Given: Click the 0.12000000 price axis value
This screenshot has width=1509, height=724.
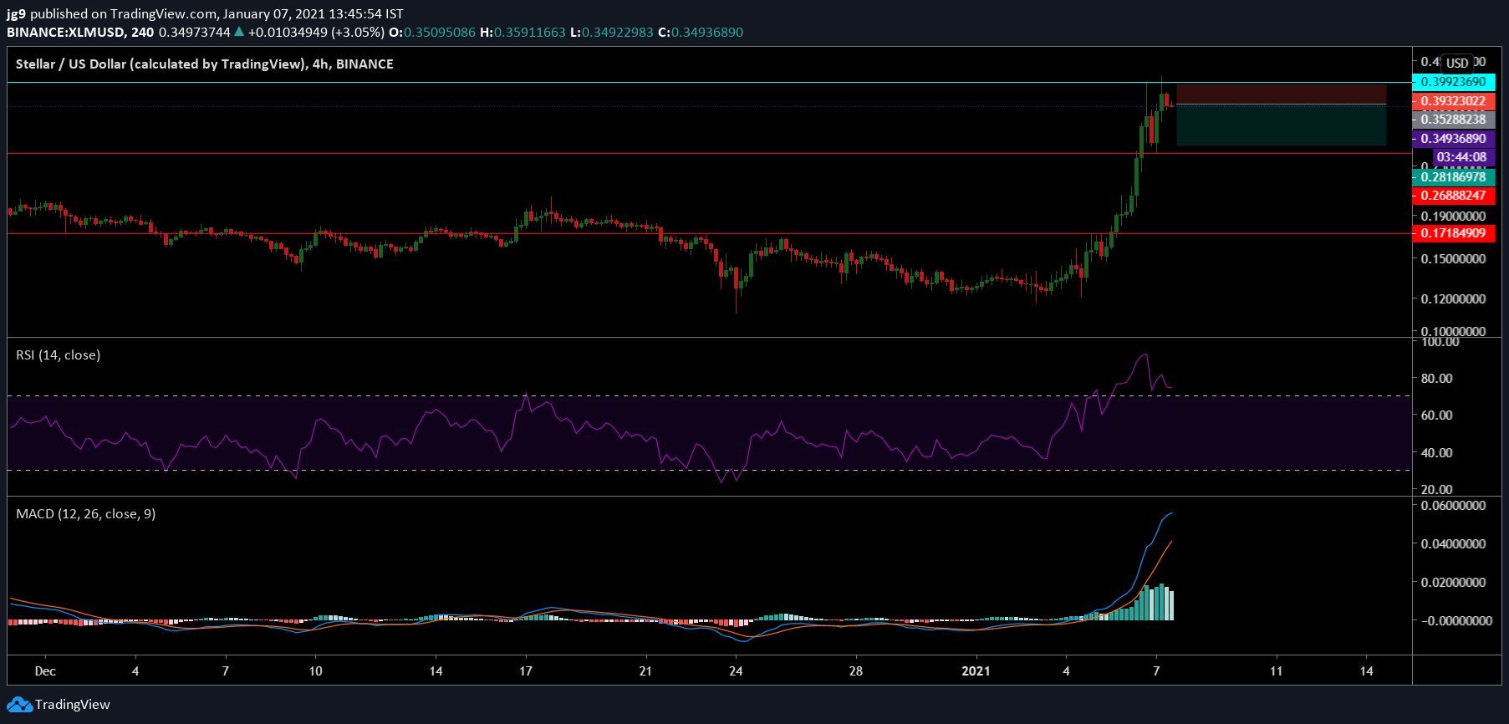Looking at the screenshot, I should coord(1453,299).
